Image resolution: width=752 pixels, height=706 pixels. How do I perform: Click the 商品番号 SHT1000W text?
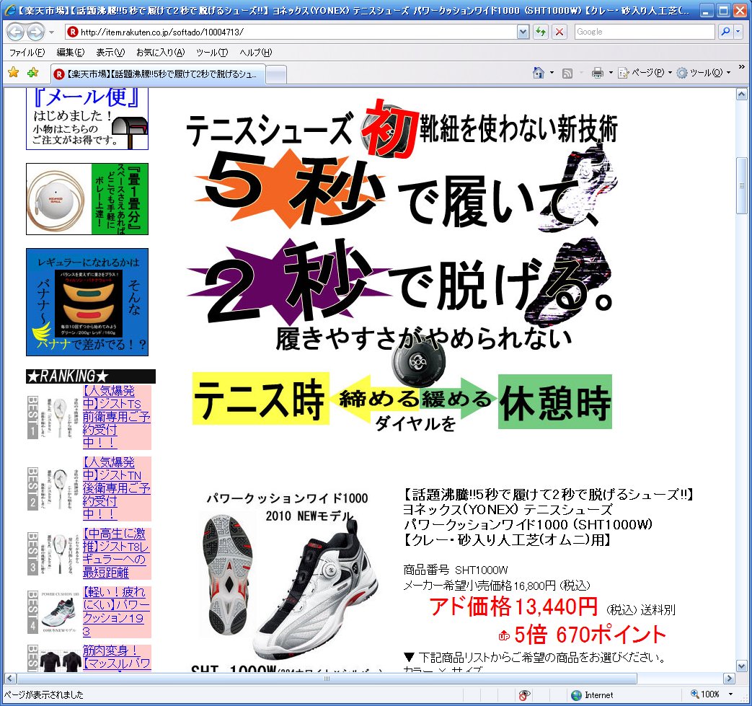pyautogui.click(x=456, y=570)
